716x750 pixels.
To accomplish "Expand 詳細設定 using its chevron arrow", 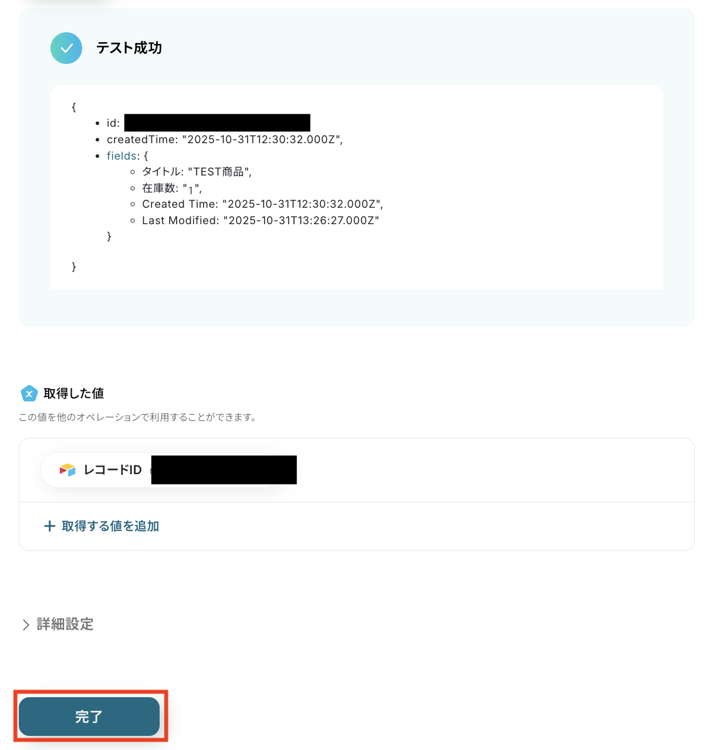I will pyautogui.click(x=26, y=625).
